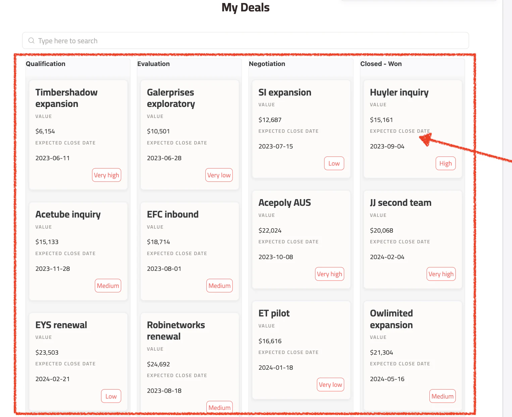Open the Robinetworks renewal deal title

(x=176, y=331)
